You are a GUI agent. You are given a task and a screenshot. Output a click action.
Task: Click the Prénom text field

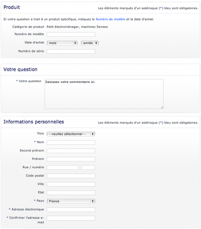pos(71,159)
